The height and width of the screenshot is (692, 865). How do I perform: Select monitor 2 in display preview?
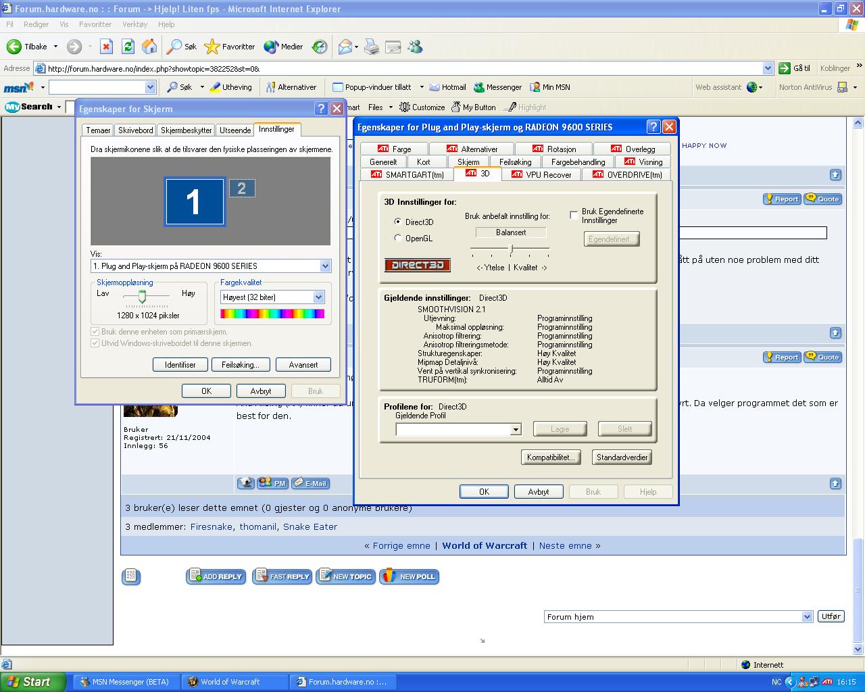pos(242,189)
